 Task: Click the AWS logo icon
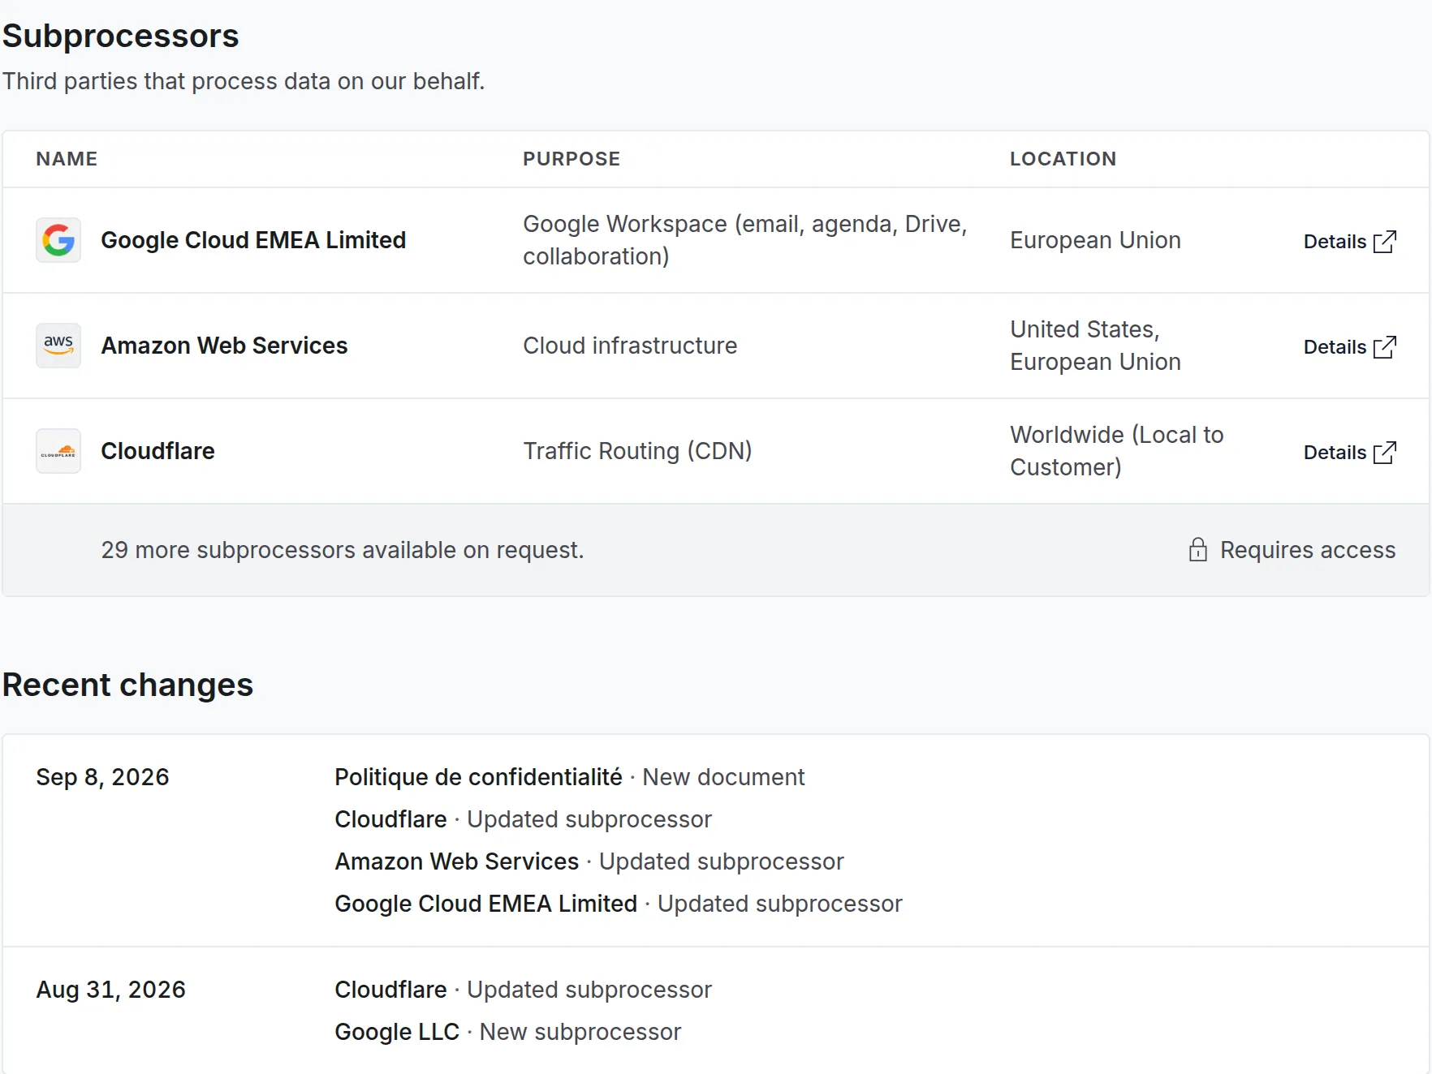tap(58, 346)
